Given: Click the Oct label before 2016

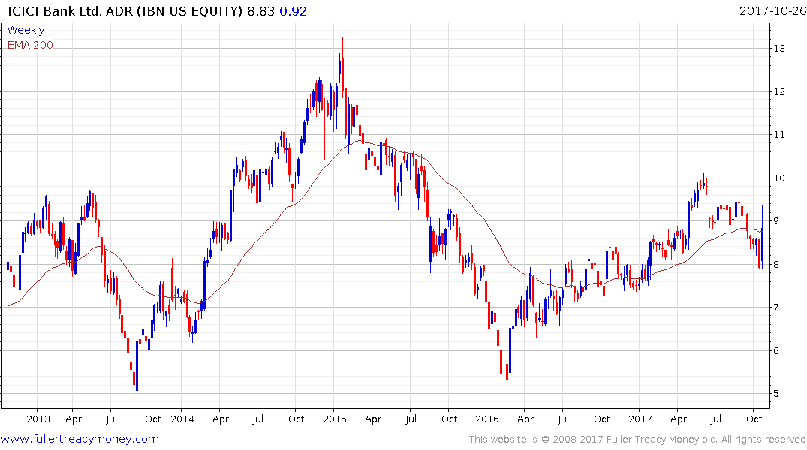Looking at the screenshot, I should pos(450,418).
